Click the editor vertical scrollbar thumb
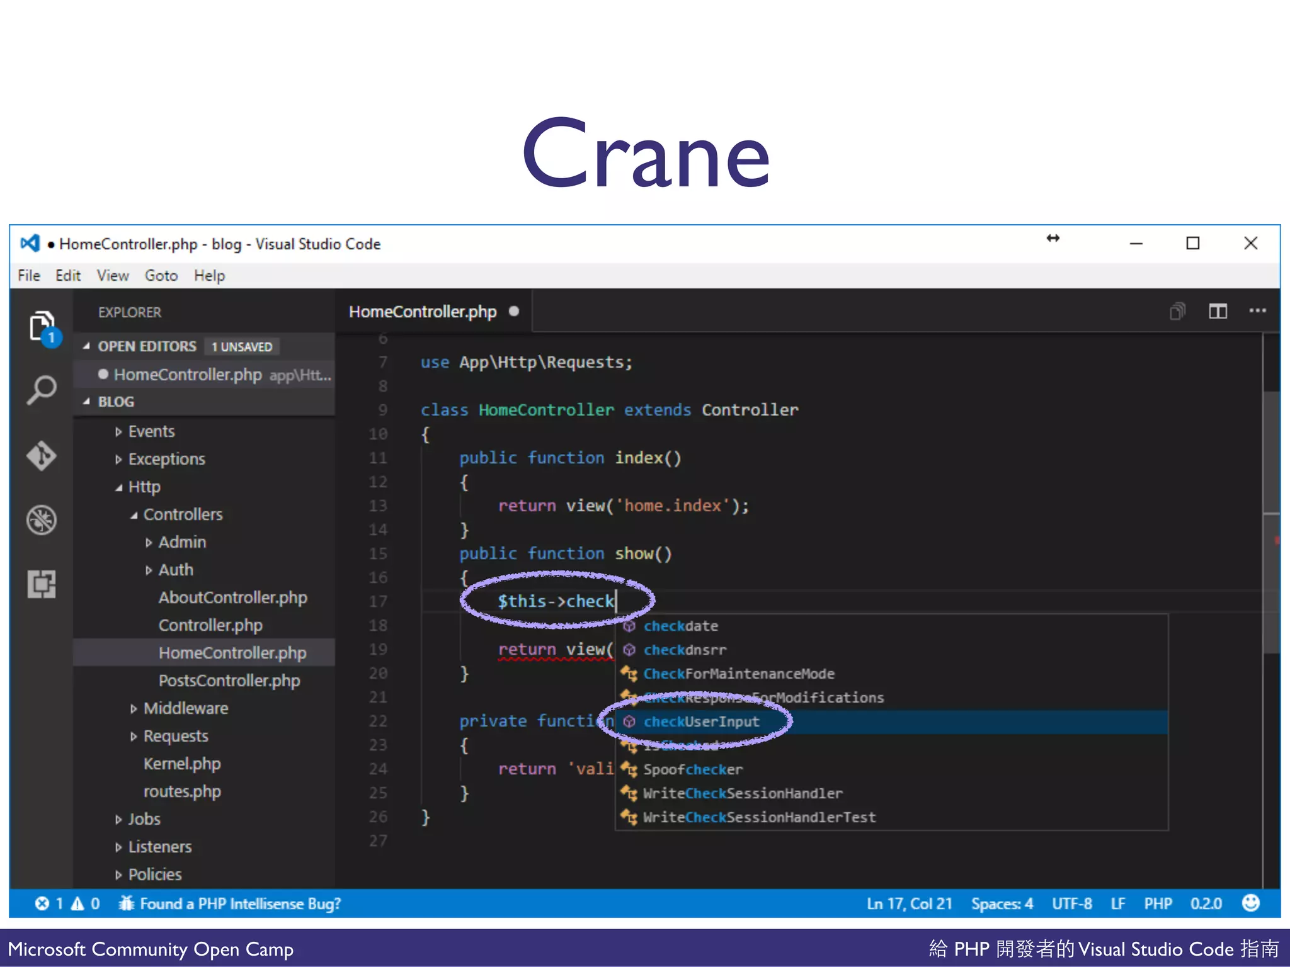This screenshot has width=1290, height=967. 1271,522
